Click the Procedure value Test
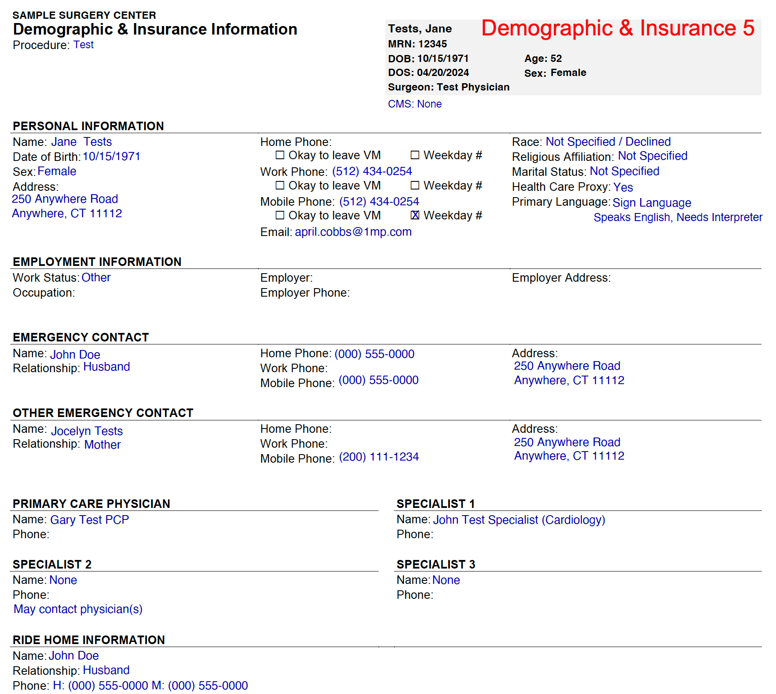This screenshot has width=776, height=694. pyautogui.click(x=83, y=45)
